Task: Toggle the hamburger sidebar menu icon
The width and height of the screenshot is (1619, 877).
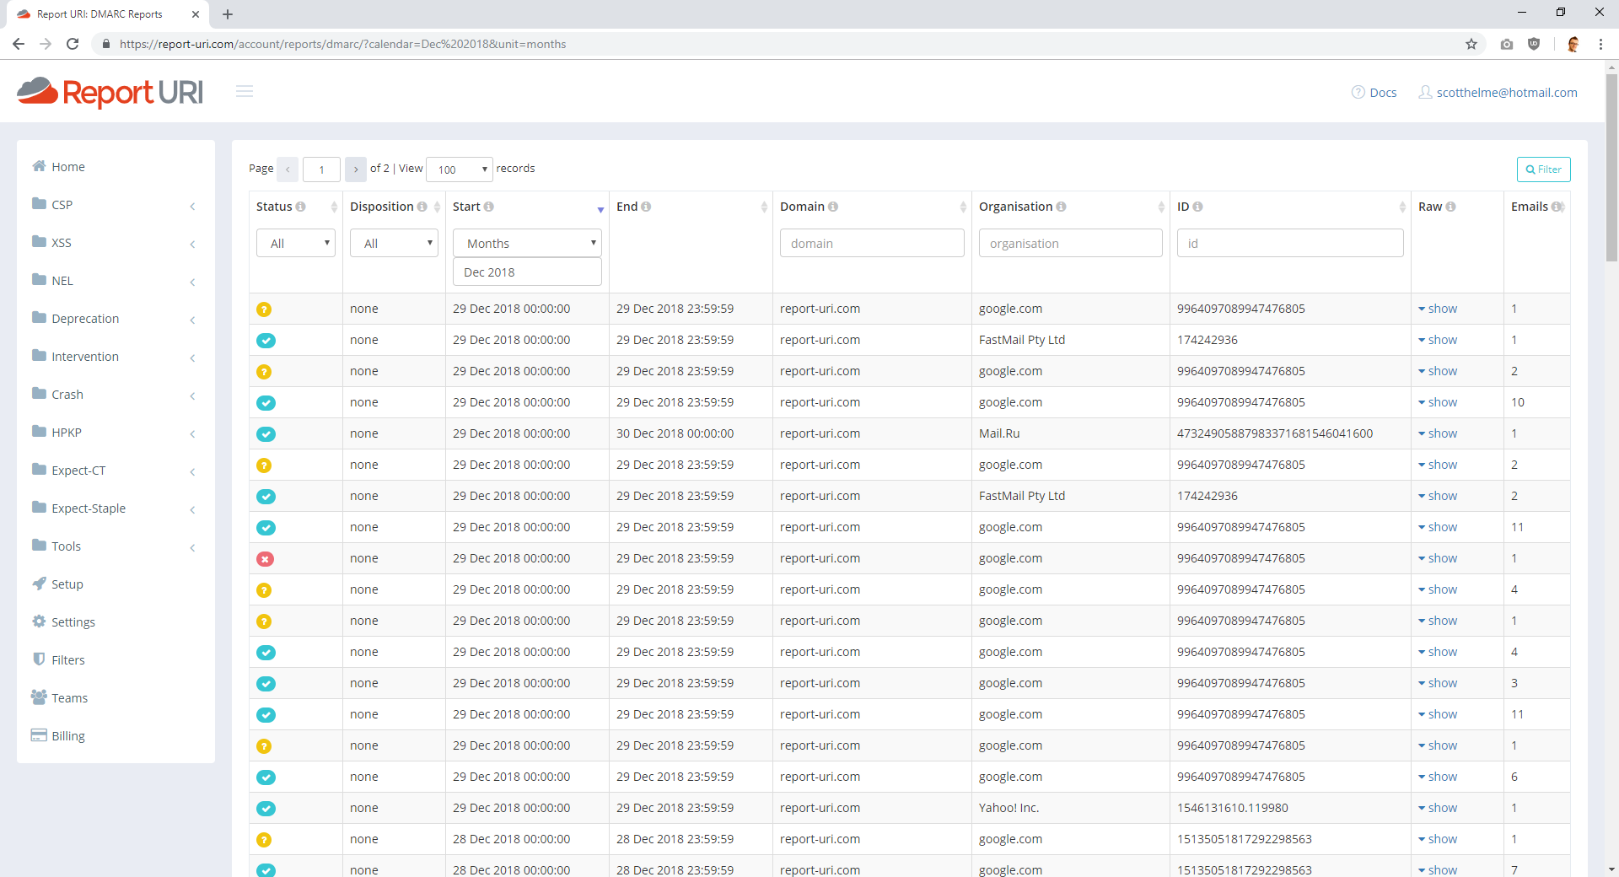Action: click(x=245, y=91)
